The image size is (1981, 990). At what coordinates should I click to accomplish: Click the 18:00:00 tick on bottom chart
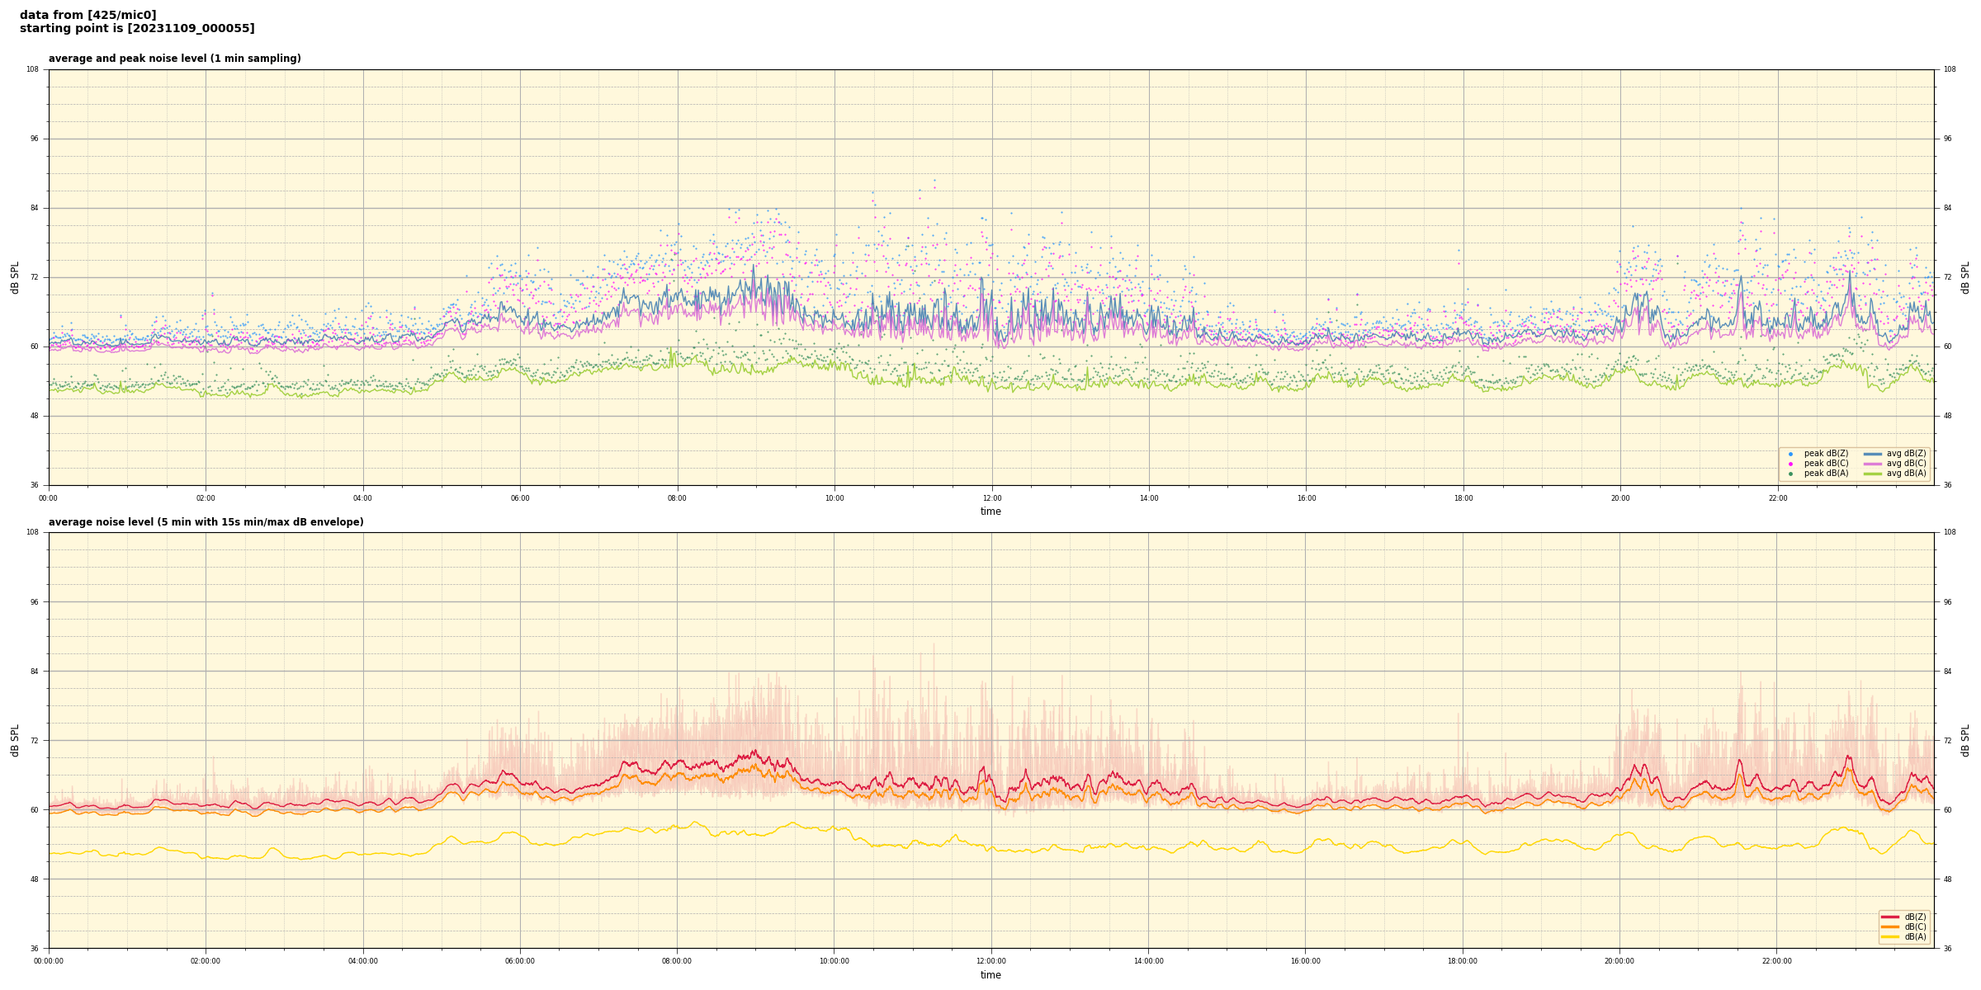1463,961
